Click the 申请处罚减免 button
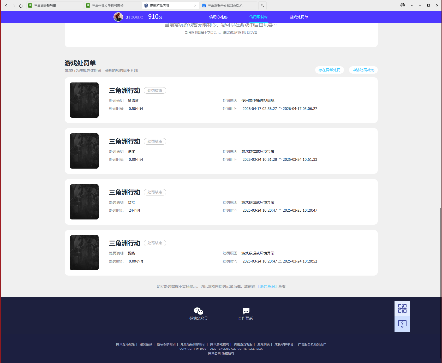This screenshot has width=442, height=363. click(x=363, y=70)
